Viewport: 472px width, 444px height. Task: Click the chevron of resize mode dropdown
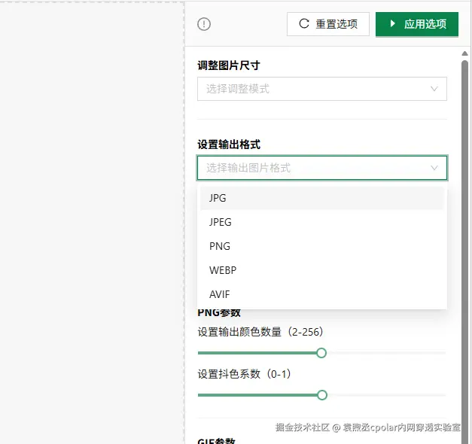(x=434, y=89)
